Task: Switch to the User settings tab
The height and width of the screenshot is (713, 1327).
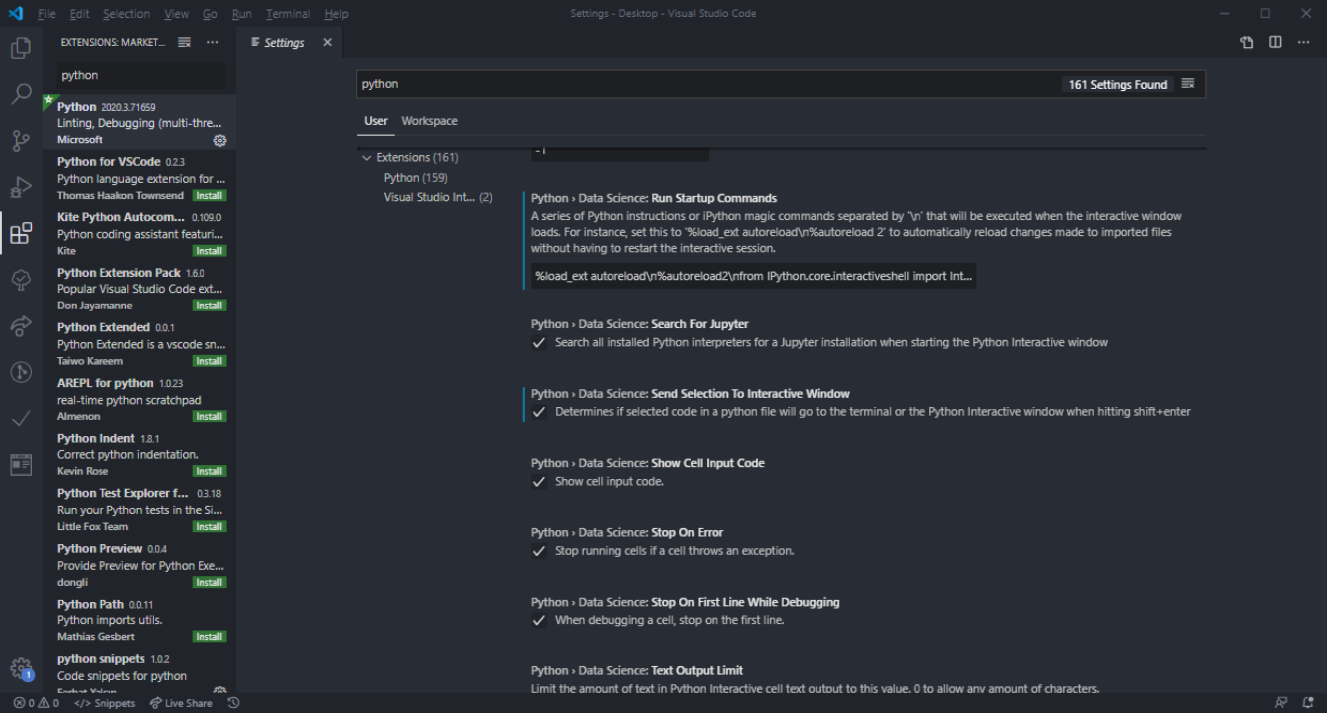Action: 376,121
